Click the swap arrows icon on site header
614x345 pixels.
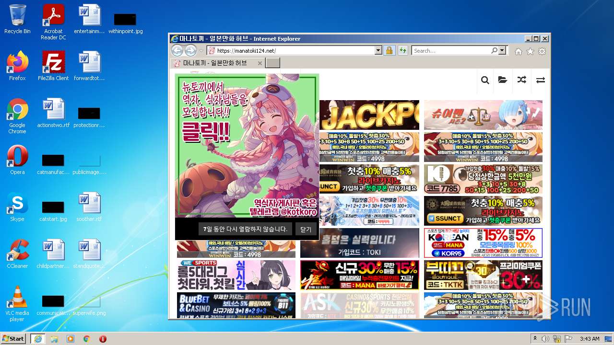(541, 80)
